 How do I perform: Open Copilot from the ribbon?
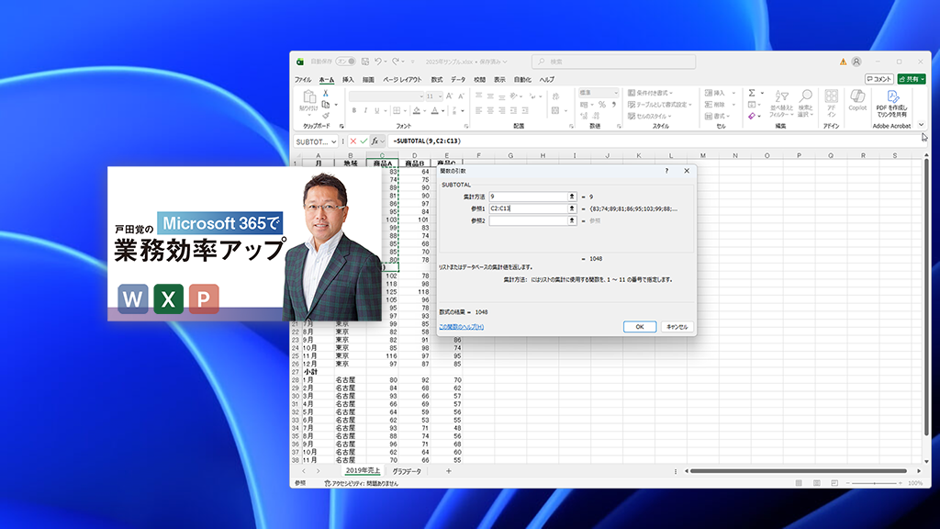tap(857, 99)
